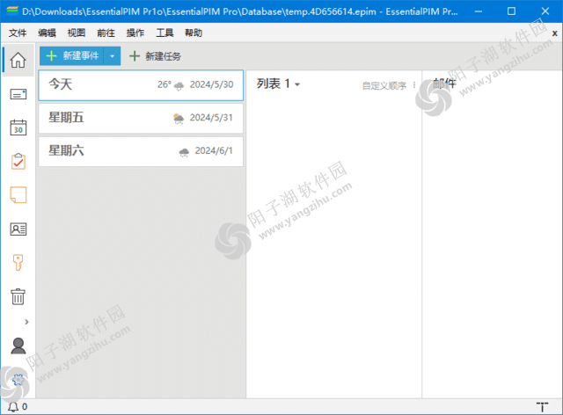Open the 工具 menu
The width and height of the screenshot is (563, 415).
(x=165, y=33)
